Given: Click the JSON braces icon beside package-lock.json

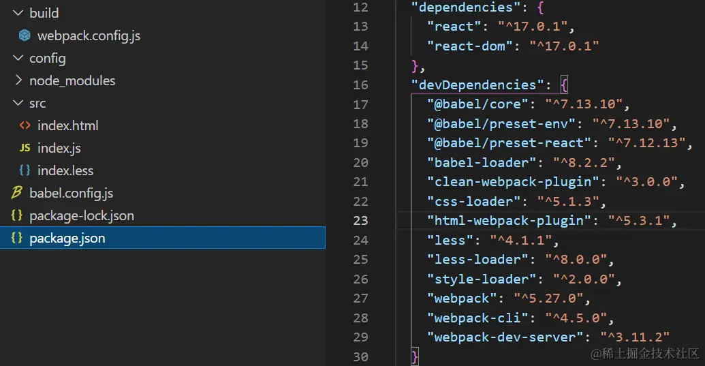Looking at the screenshot, I should coord(16,215).
